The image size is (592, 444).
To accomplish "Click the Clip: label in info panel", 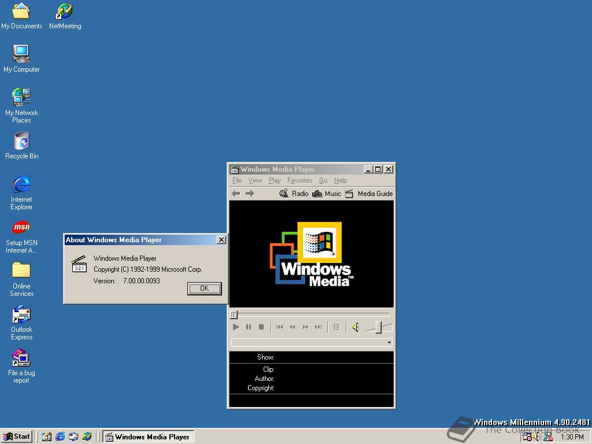I will coord(268,369).
